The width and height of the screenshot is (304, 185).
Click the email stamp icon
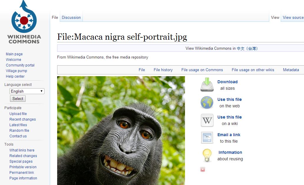pyautogui.click(x=207, y=138)
